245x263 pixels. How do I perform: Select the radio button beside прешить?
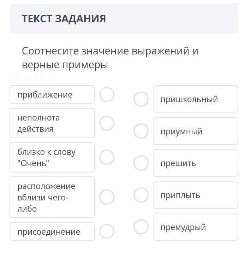tap(141, 163)
